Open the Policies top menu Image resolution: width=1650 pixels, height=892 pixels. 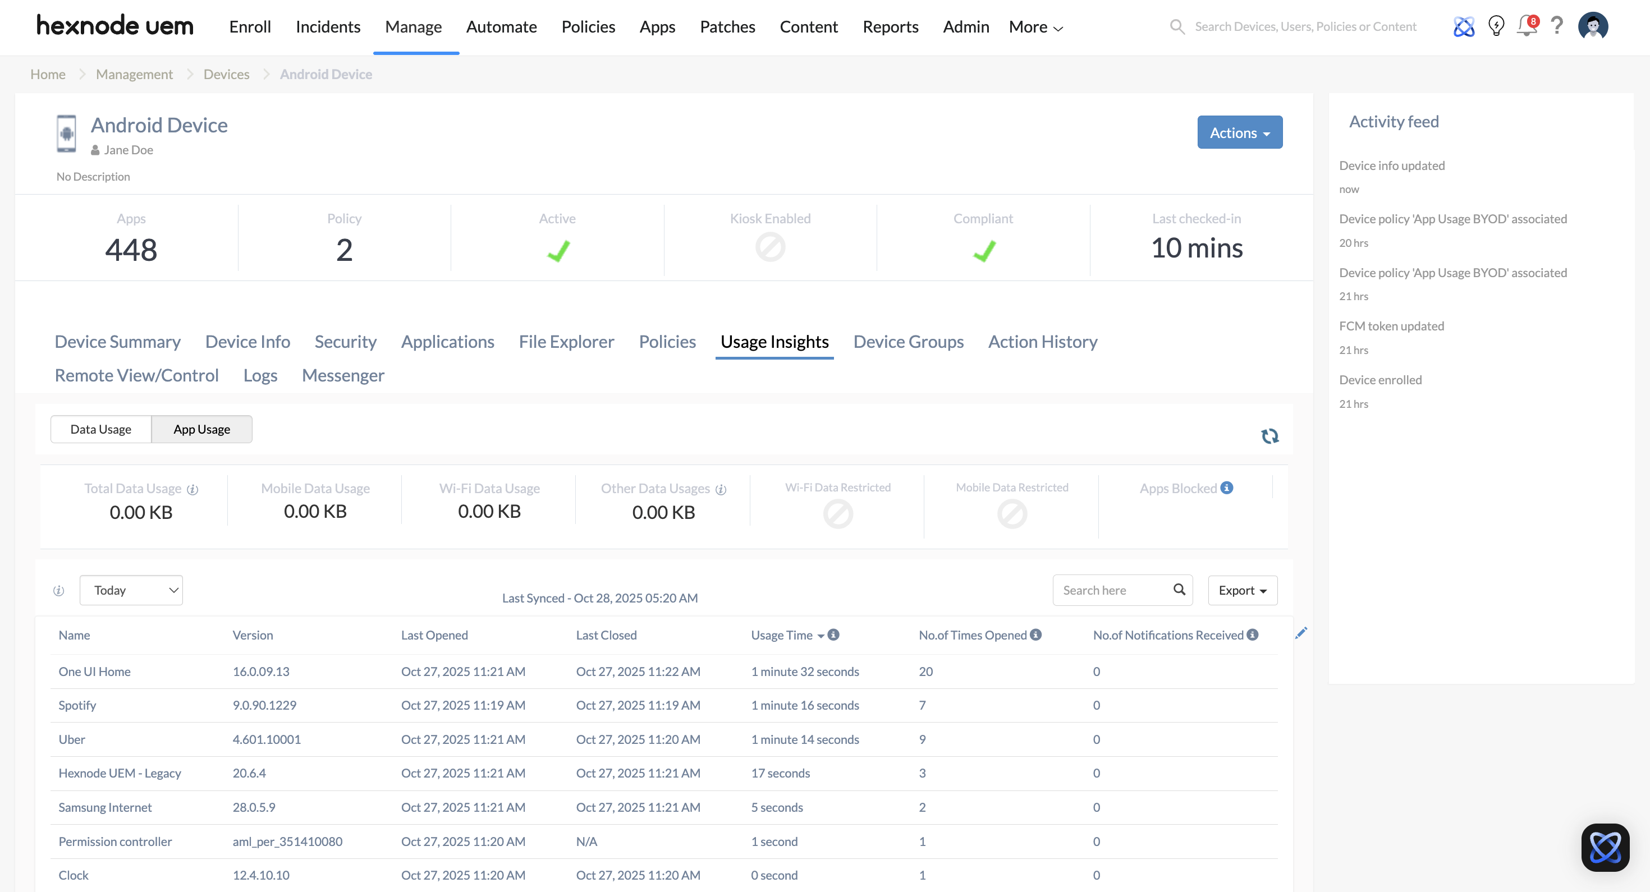pos(588,27)
